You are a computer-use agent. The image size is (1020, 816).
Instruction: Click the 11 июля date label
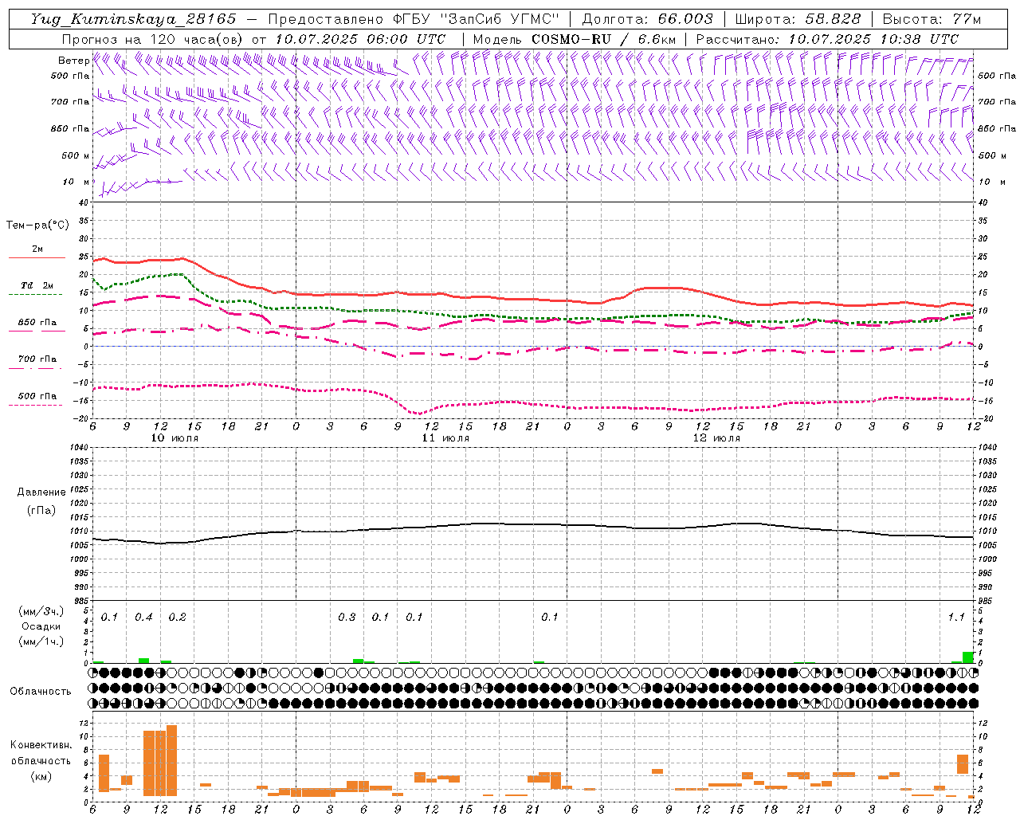click(x=445, y=438)
